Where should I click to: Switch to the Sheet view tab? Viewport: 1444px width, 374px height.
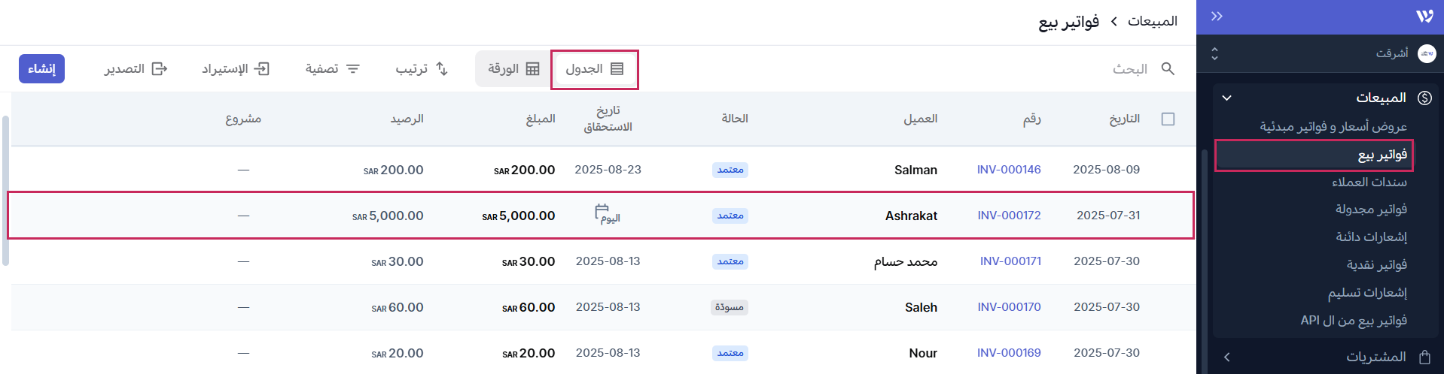pyautogui.click(x=513, y=69)
